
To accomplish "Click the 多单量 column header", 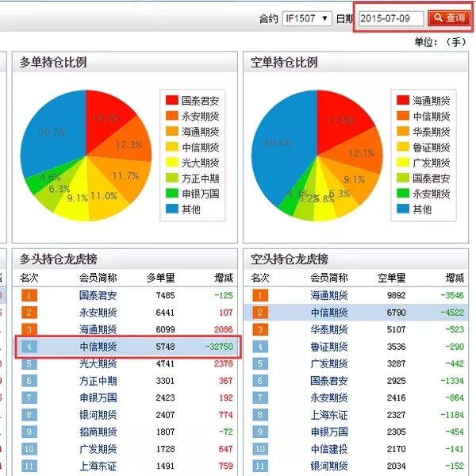I will (161, 278).
